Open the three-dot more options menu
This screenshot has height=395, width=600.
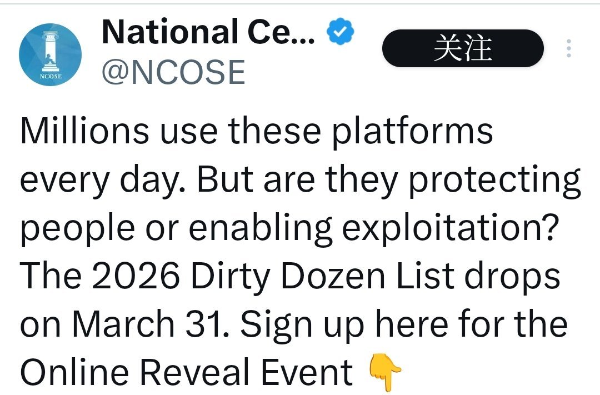[x=568, y=49]
